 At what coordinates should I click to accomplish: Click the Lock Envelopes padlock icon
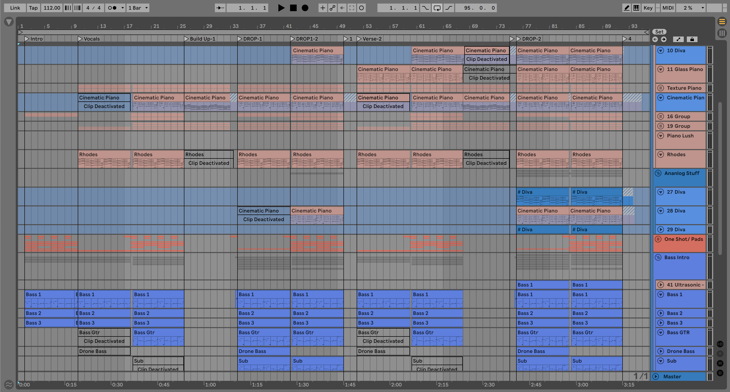[x=692, y=39]
